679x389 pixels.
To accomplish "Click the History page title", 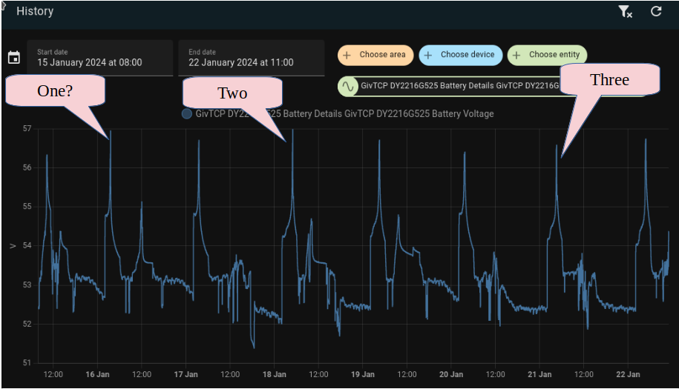I will click(x=35, y=11).
